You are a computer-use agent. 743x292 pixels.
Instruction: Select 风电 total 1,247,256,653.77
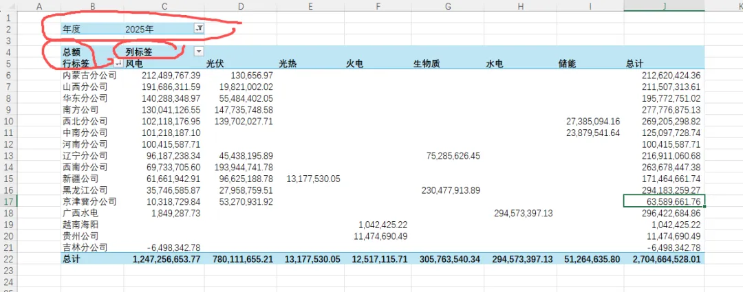(166, 259)
